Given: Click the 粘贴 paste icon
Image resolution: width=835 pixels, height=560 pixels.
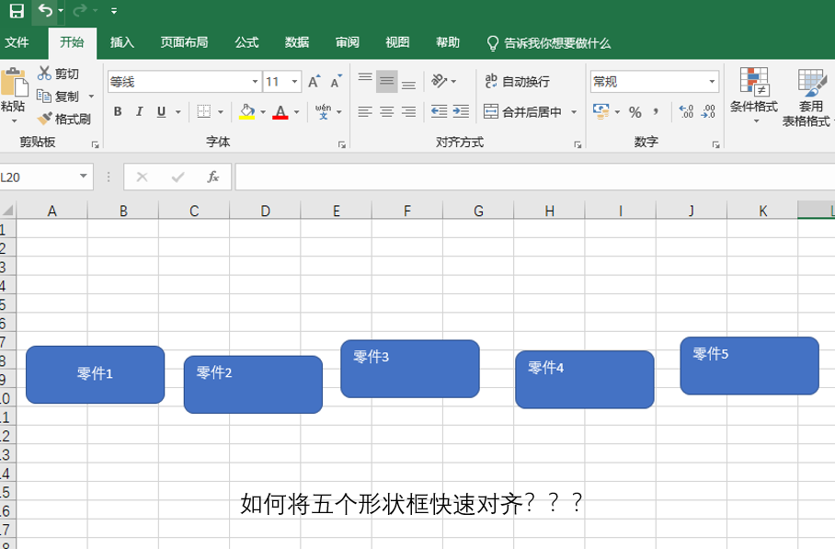Looking at the screenshot, I should 13,84.
